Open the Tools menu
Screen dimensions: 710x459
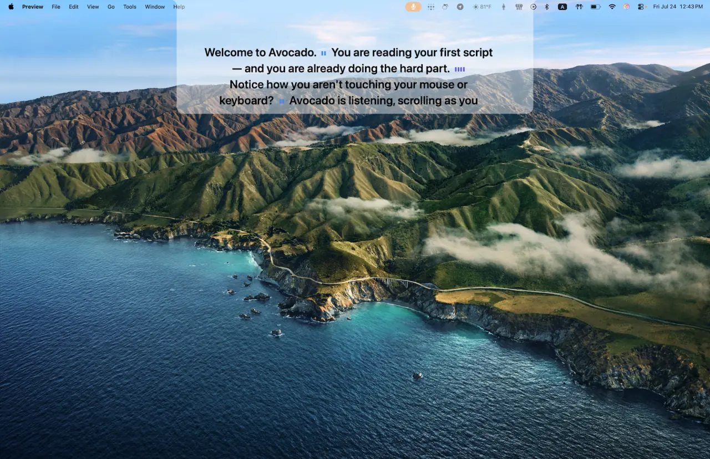(130, 7)
